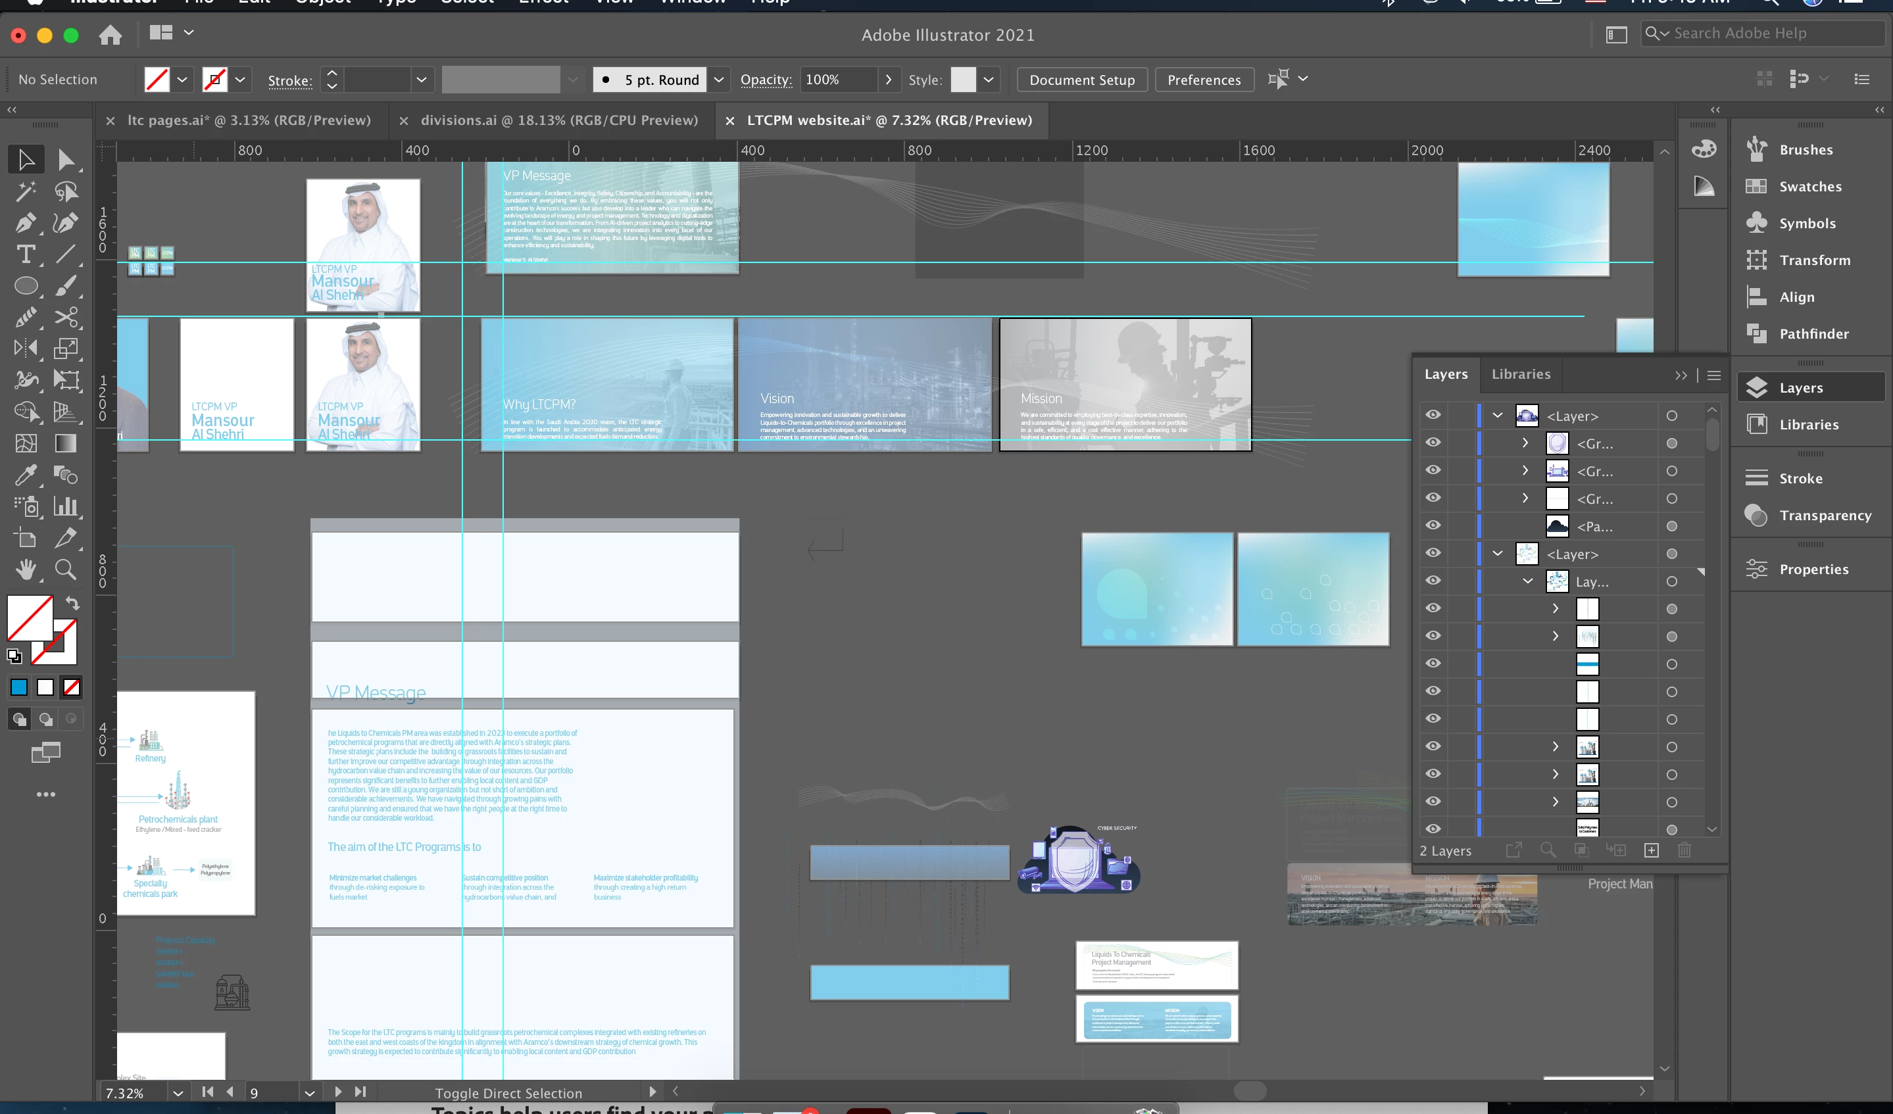This screenshot has width=1893, height=1114.
Task: Hide the <Pa...> path layer item
Action: [x=1433, y=526]
